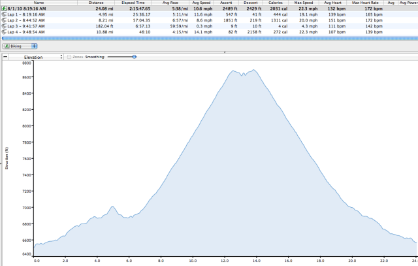Click the Lap 1 lap icon
The image size is (418, 266).
(x=4, y=16)
